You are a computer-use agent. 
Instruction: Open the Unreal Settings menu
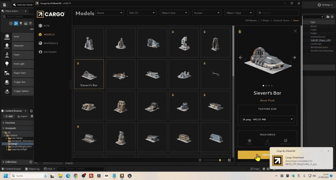coord(326,5)
